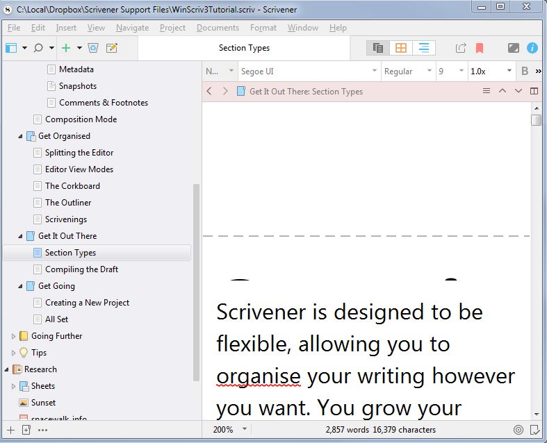This screenshot has height=443, width=547.
Task: Expand the Tips folder
Action: (13, 353)
